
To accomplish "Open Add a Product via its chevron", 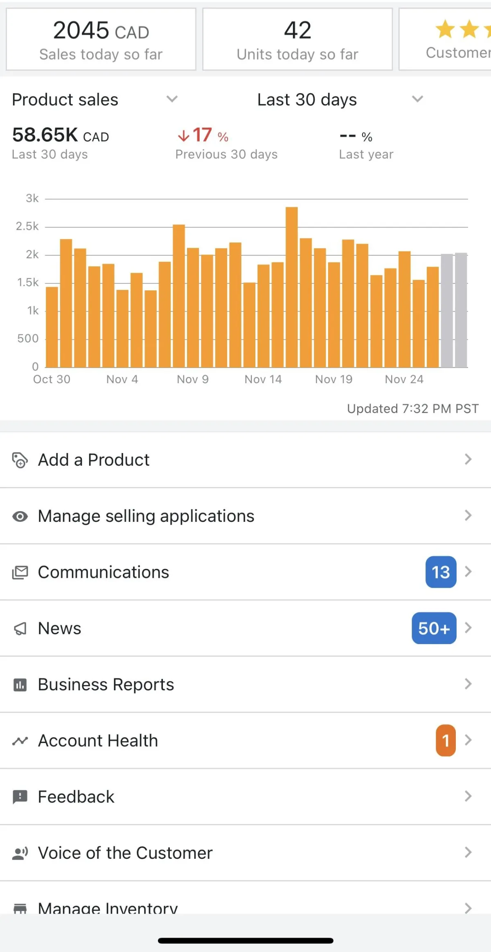I will pyautogui.click(x=468, y=460).
